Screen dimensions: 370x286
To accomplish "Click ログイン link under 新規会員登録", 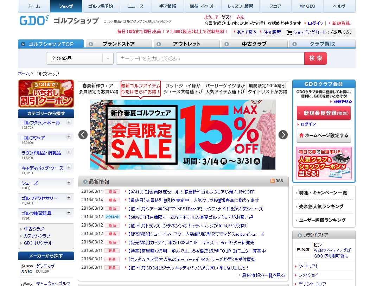I will coord(308,124).
